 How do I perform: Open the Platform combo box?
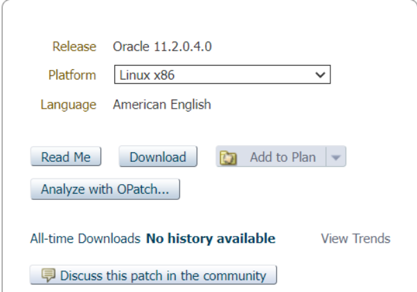pyautogui.click(x=222, y=75)
